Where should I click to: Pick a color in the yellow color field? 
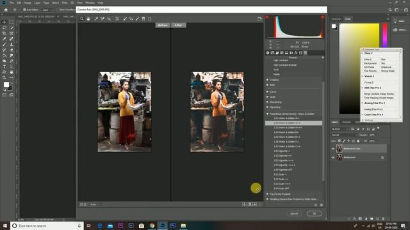point(359,68)
